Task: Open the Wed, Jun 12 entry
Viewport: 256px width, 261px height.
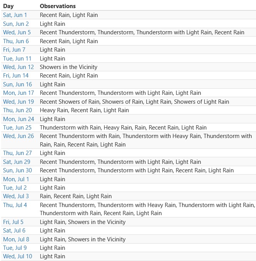Action: click(x=18, y=67)
